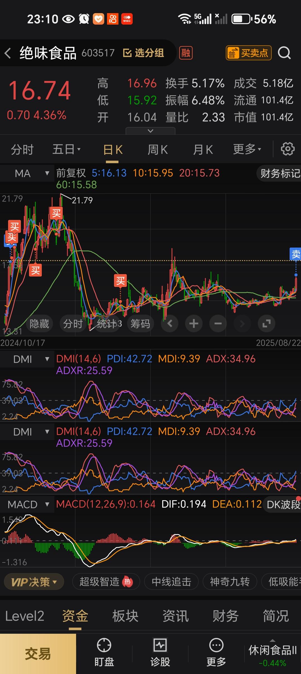Select the 日K tab

click(x=113, y=150)
